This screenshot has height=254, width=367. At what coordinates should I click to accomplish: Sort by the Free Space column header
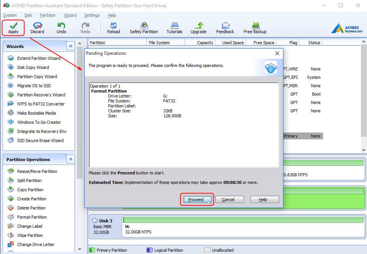[261, 43]
